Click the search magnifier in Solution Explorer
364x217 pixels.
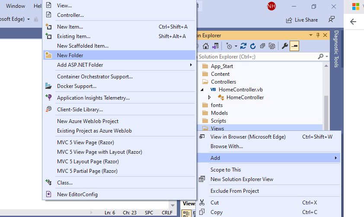coord(320,56)
